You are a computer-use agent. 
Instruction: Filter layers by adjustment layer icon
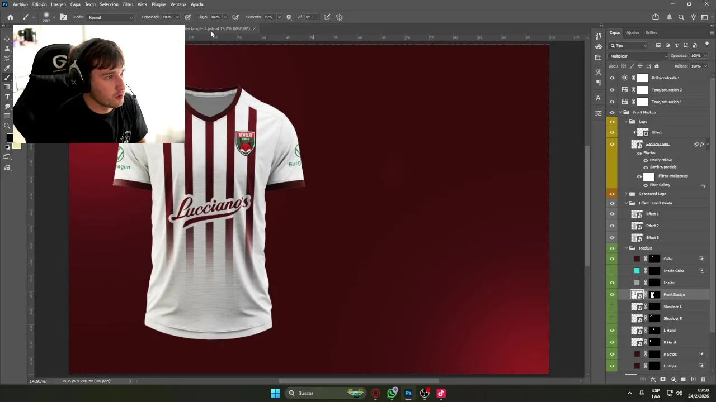667,45
